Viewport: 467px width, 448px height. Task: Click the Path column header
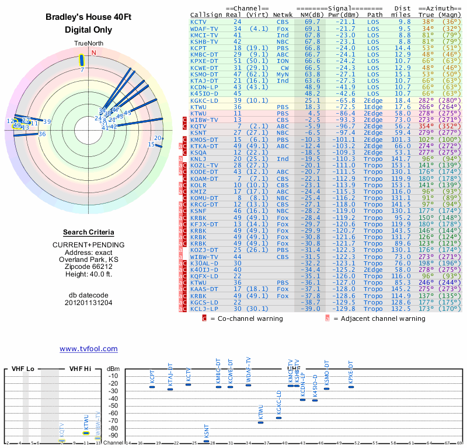375,15
